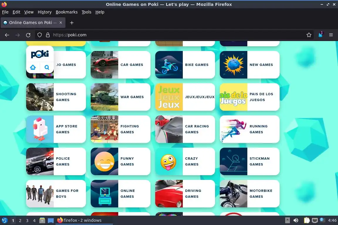
Task: Open the Bike Games category
Action: pyautogui.click(x=185, y=64)
